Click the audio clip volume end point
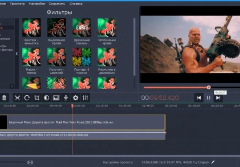 165,133
